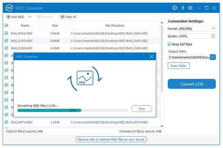Select the IMG_0194.HEIC file name

click(22, 33)
